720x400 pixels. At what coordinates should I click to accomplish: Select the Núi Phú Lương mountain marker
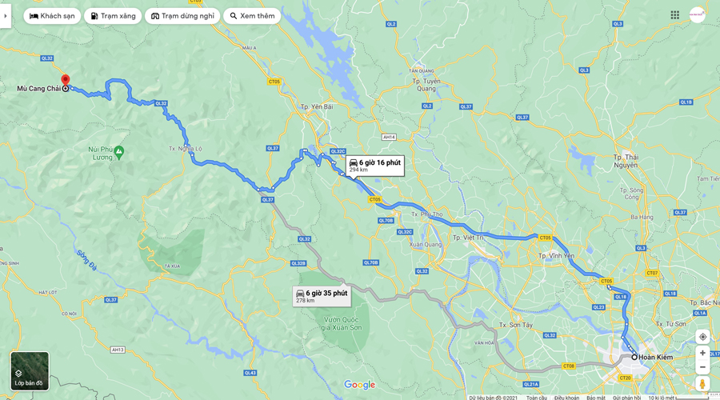(x=119, y=150)
